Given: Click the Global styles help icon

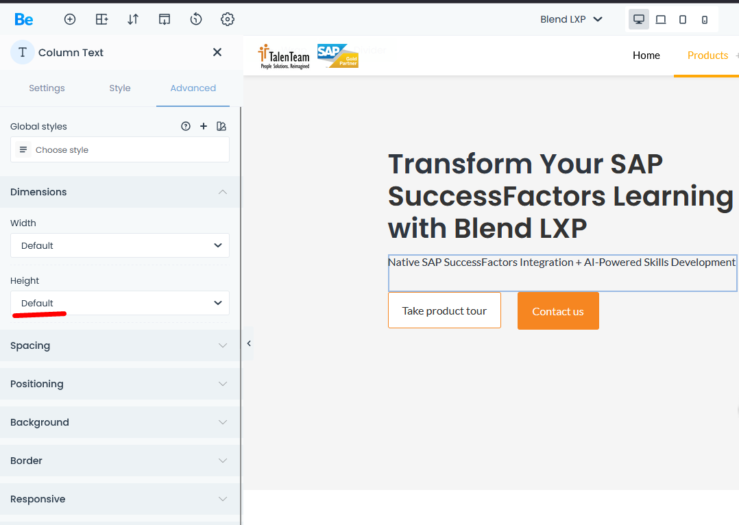Looking at the screenshot, I should coord(186,126).
